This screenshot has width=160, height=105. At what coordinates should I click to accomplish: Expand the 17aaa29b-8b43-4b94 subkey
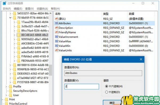pyautogui.click(x=14, y=22)
